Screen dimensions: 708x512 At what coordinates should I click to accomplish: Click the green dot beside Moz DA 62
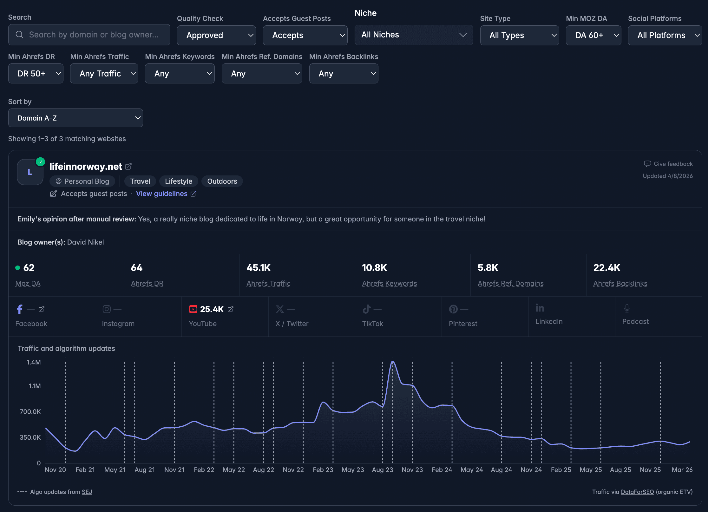18,268
